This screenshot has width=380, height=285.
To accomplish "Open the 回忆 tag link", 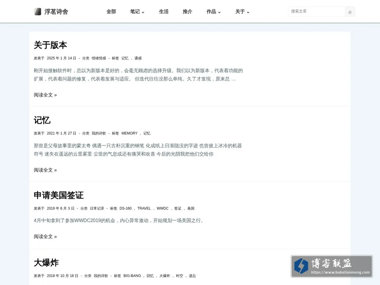I will click(x=150, y=276).
